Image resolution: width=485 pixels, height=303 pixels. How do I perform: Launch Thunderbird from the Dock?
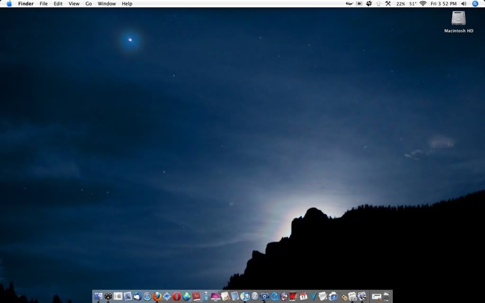(137, 296)
